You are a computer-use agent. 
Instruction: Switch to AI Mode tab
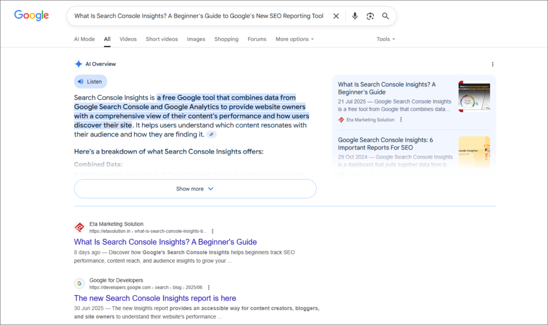point(84,39)
